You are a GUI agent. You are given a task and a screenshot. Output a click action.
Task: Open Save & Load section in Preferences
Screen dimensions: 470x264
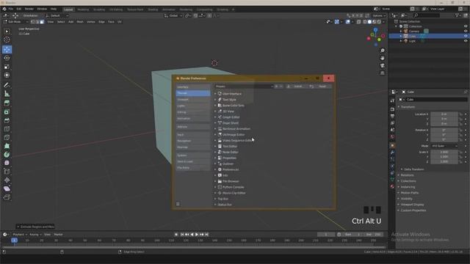[x=193, y=161]
